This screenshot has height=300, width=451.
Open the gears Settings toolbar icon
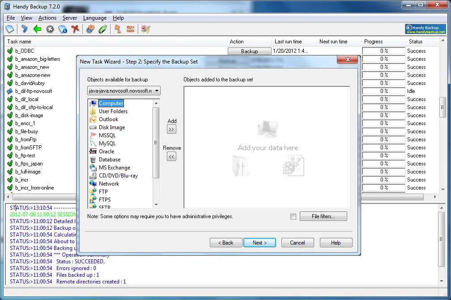pyautogui.click(x=90, y=29)
